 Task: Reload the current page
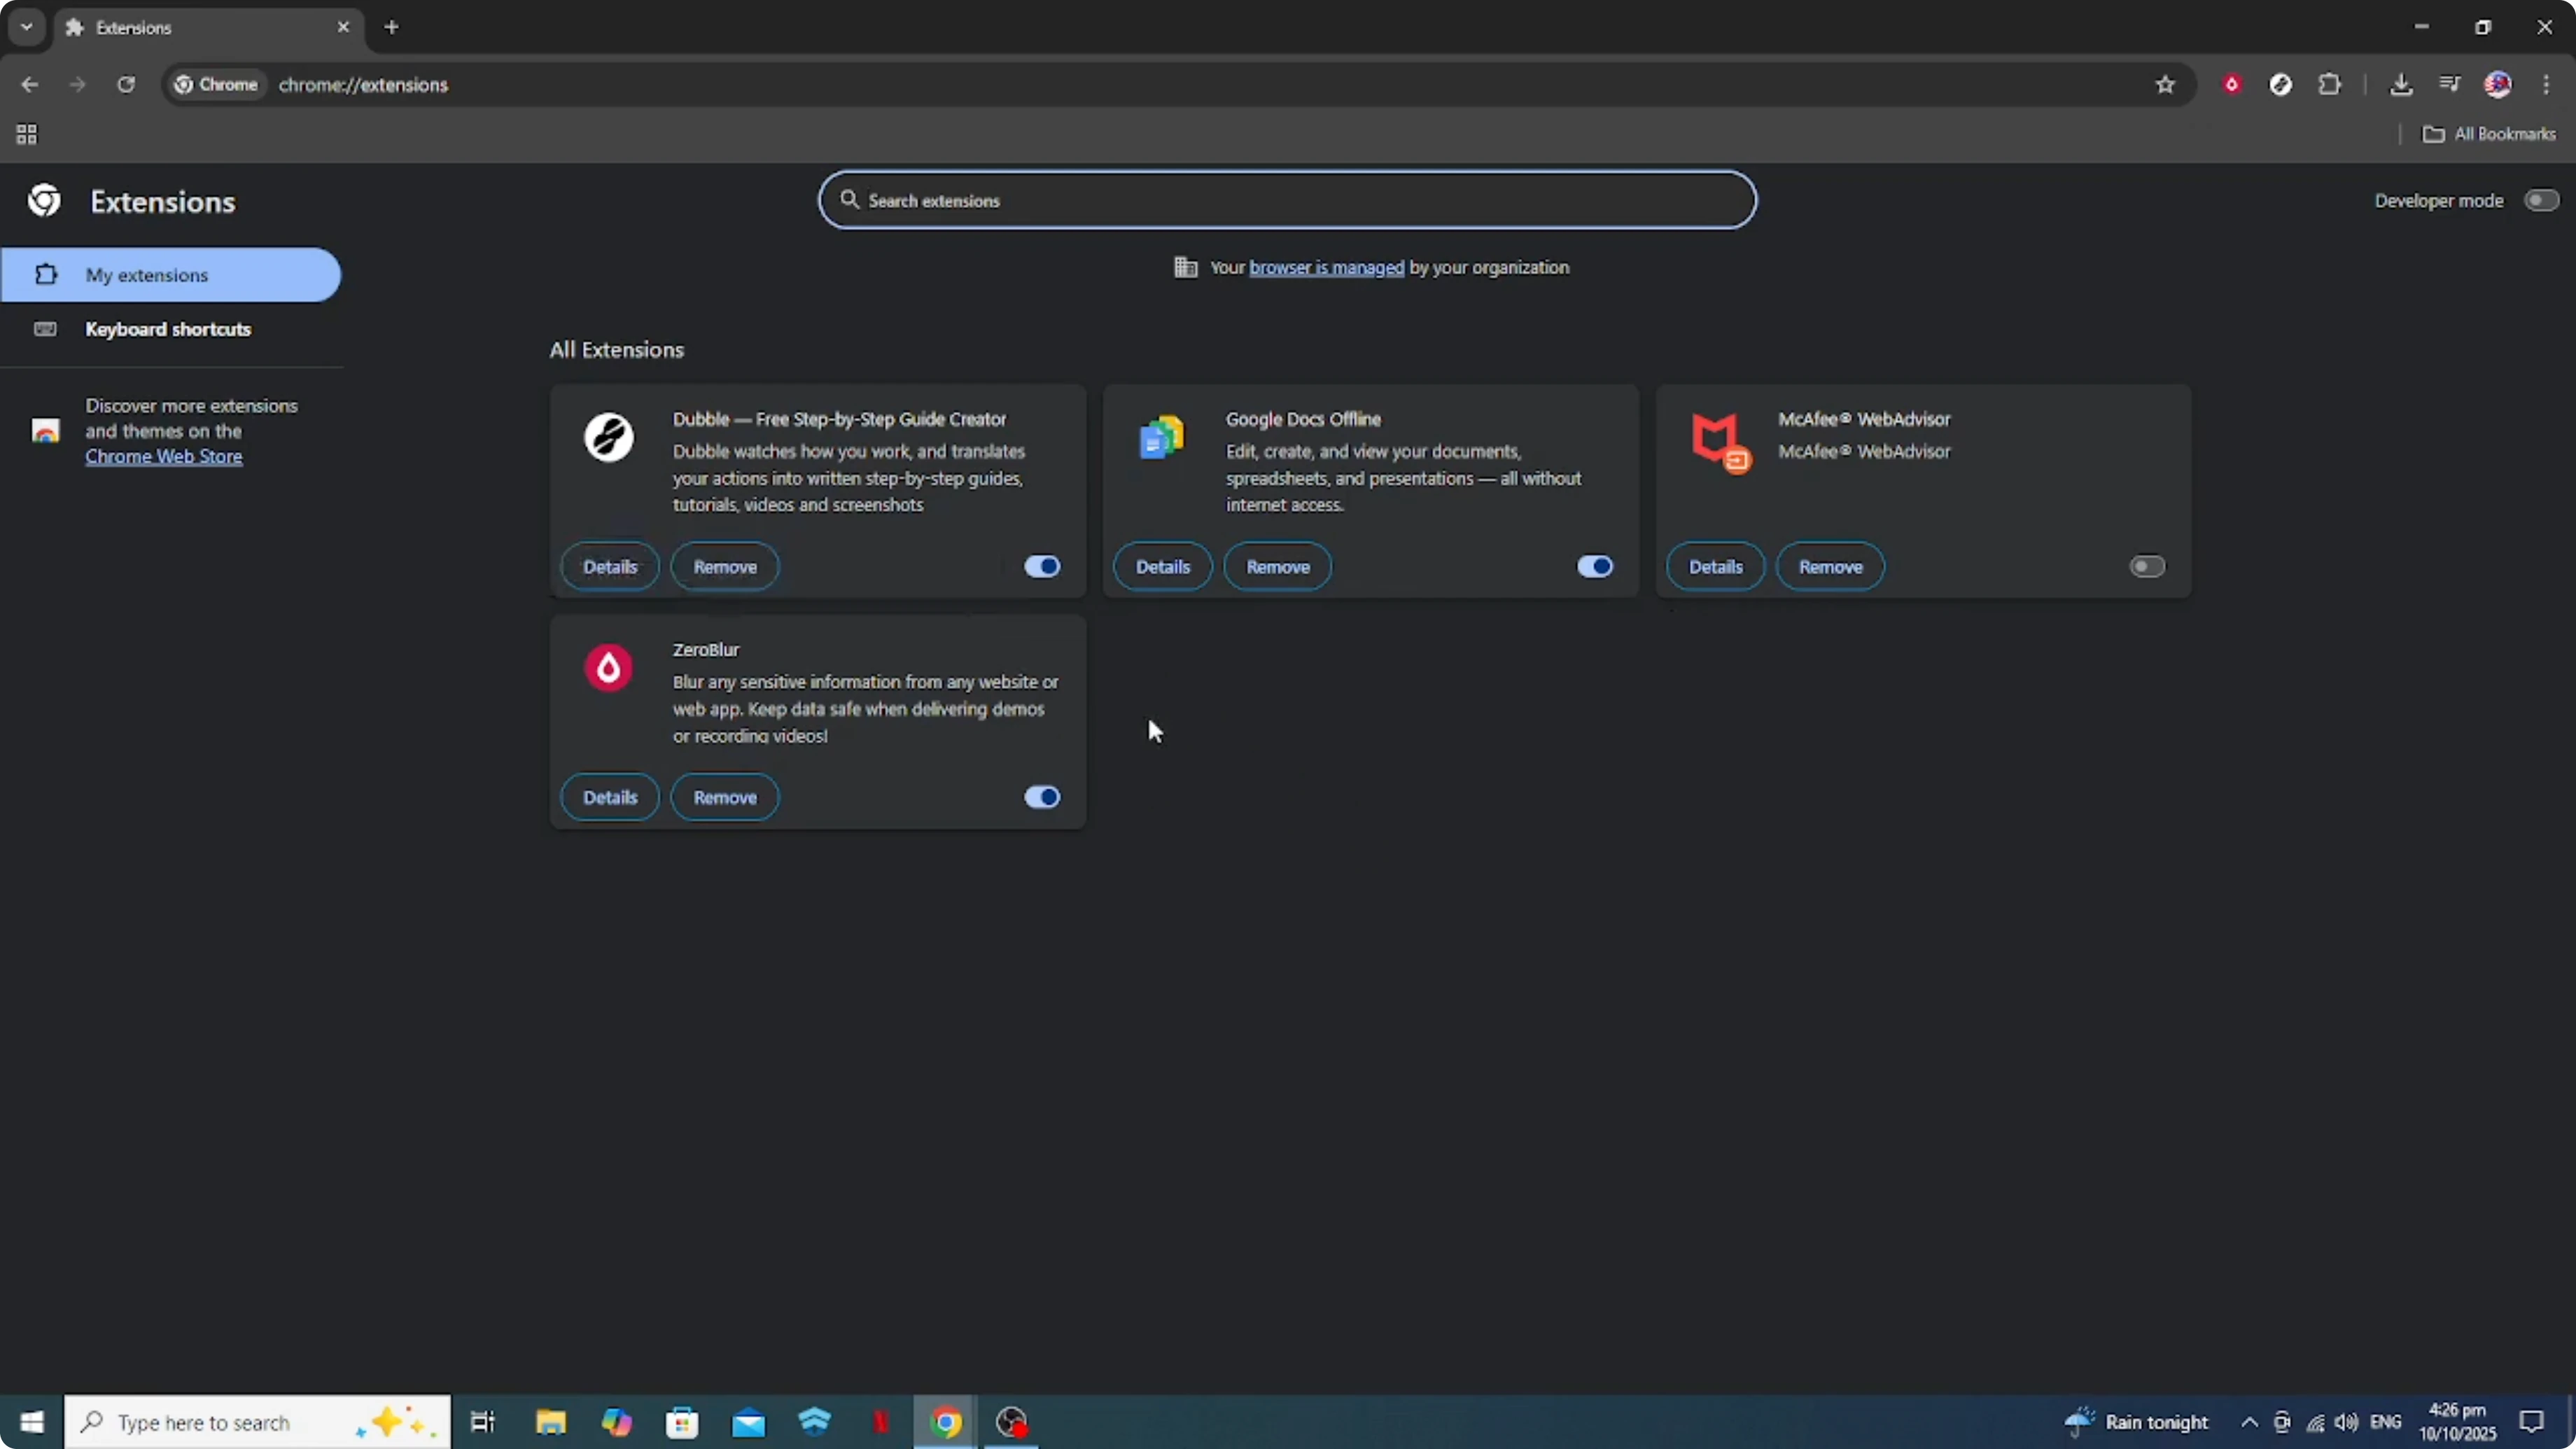(x=126, y=85)
